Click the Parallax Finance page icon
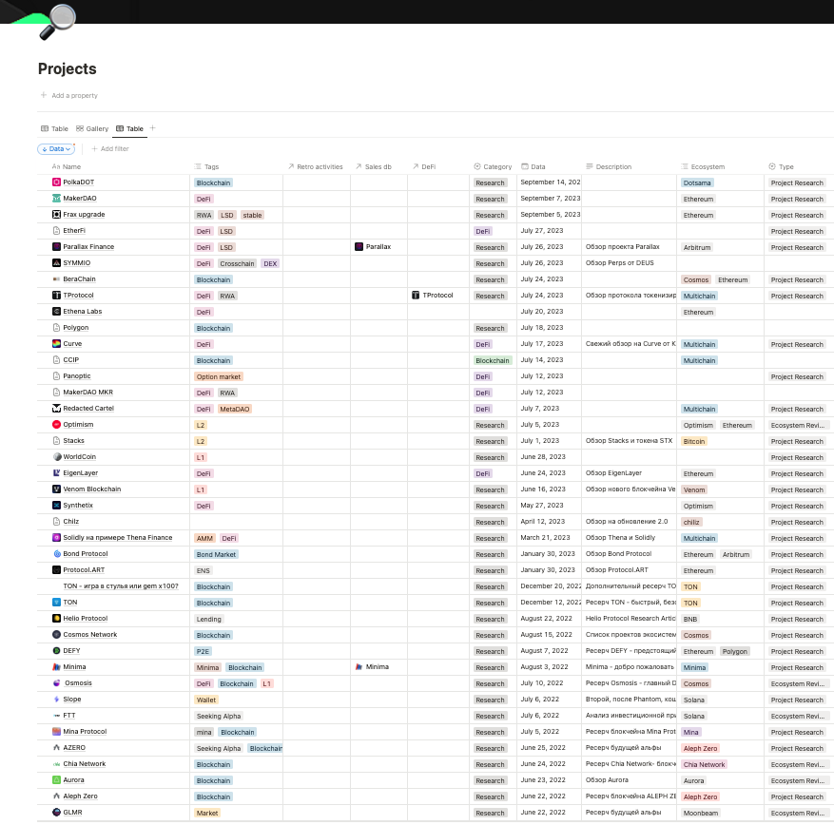Viewport: 834px width, 825px height. point(56,247)
